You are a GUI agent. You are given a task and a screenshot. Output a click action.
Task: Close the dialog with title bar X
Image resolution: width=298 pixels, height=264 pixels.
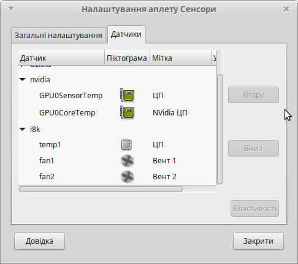coord(286,9)
